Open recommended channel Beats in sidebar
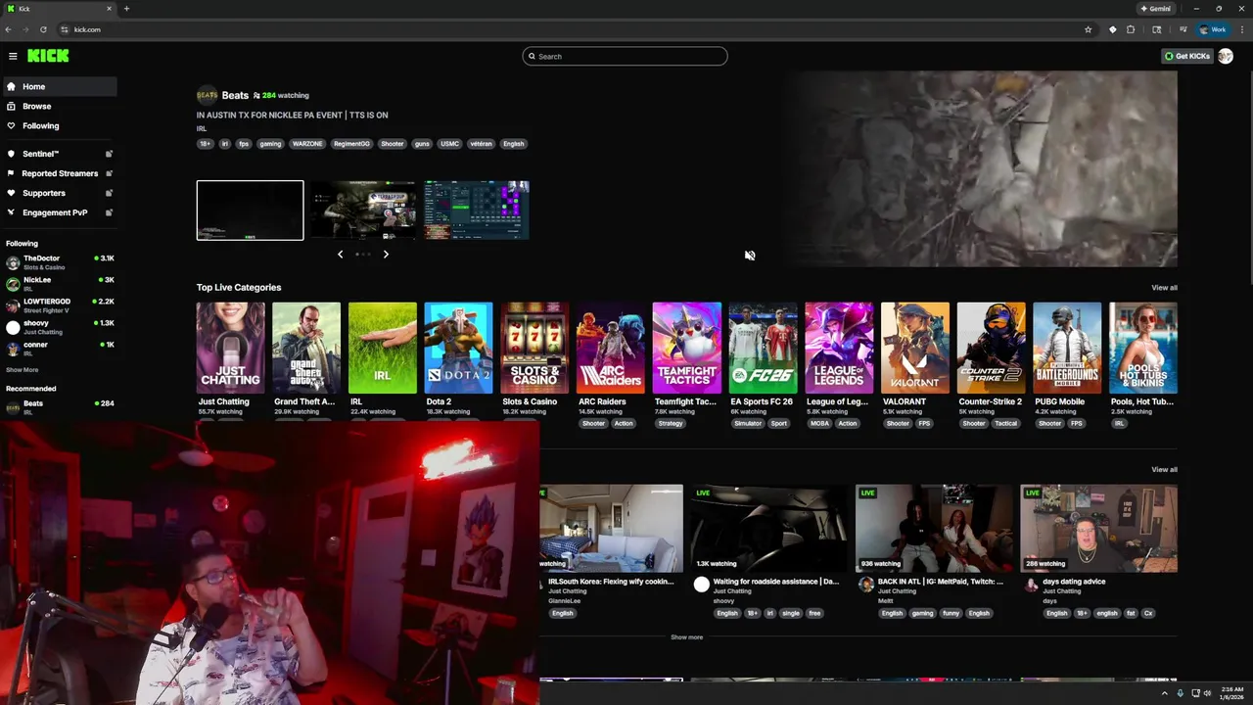 coord(59,406)
